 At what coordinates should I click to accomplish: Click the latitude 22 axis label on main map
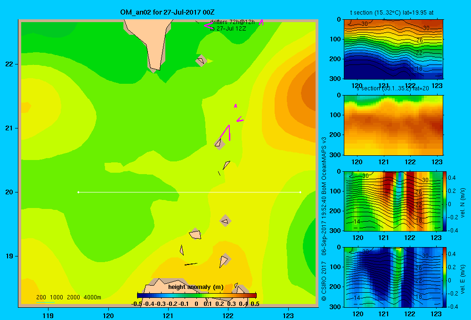9,64
